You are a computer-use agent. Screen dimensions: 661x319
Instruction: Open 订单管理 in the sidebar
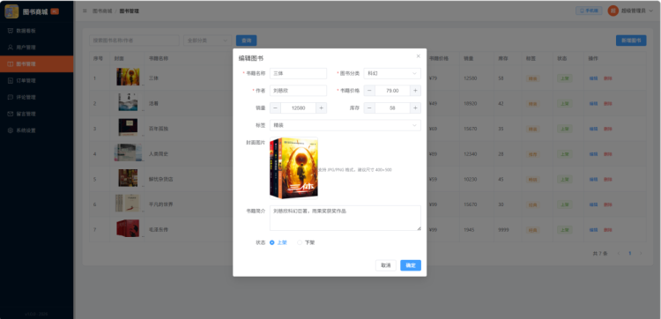37,80
